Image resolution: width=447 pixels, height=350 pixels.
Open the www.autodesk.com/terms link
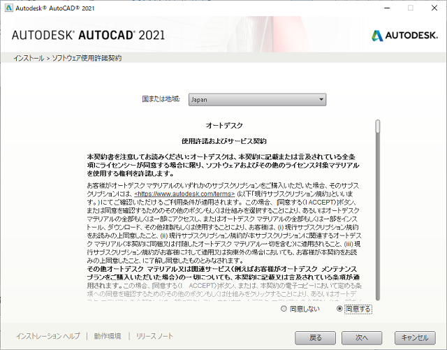(x=184, y=194)
